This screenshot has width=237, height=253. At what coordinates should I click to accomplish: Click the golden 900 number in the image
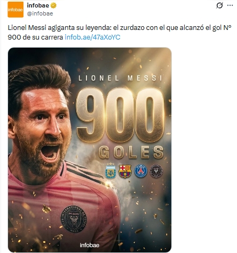pyautogui.click(x=120, y=115)
